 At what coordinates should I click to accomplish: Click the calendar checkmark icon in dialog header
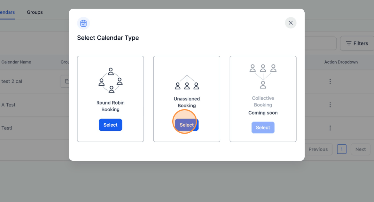[x=83, y=23]
